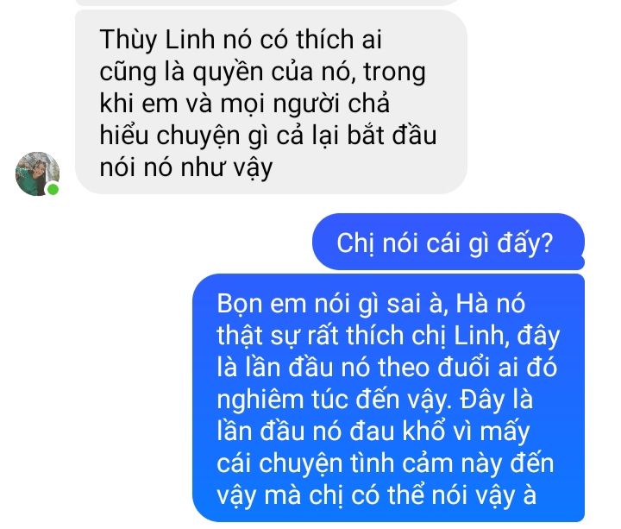Viewport: 621px width, 529px height.
Task: Click the green online status dot
Action: [53, 189]
